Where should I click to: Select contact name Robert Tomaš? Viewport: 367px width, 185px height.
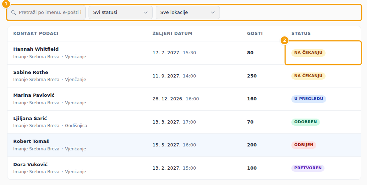click(x=31, y=141)
